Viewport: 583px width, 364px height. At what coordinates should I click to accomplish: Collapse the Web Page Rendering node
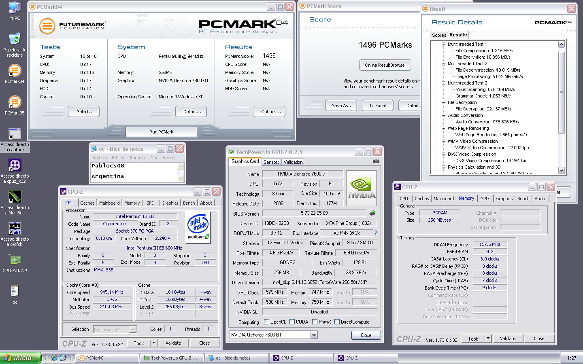[x=443, y=128]
